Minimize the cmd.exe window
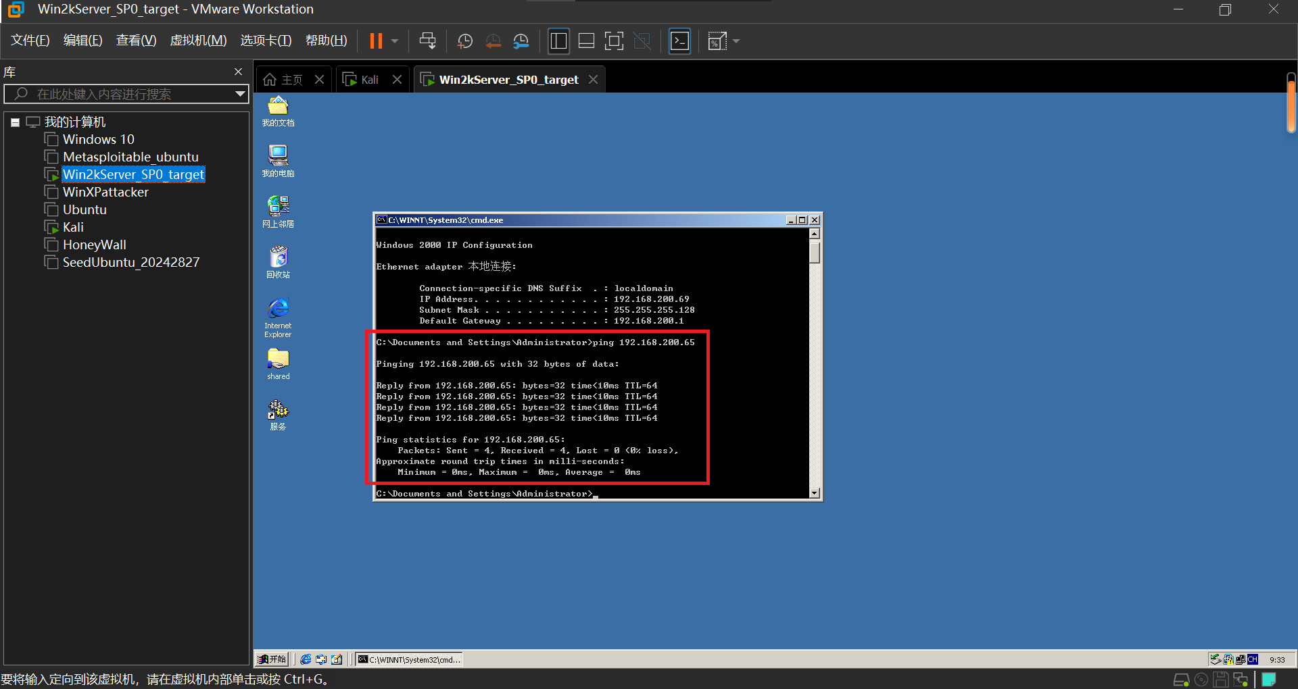Viewport: 1298px width, 689px height. click(791, 220)
